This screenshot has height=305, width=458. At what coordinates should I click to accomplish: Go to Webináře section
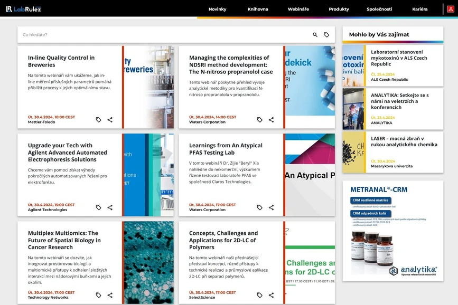(298, 9)
